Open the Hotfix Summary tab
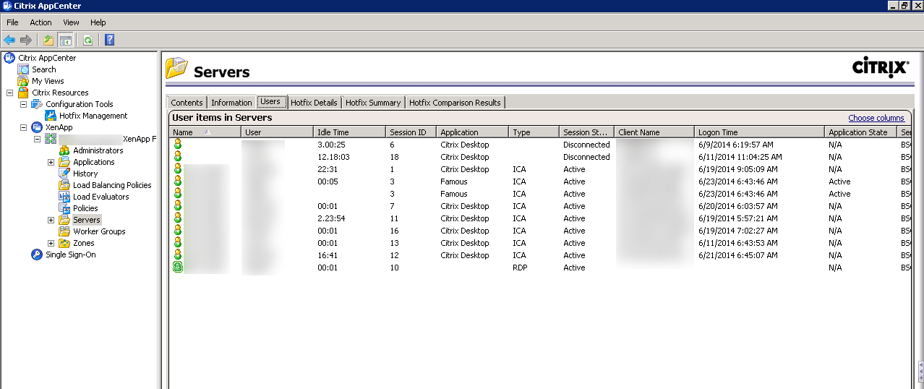 click(373, 103)
